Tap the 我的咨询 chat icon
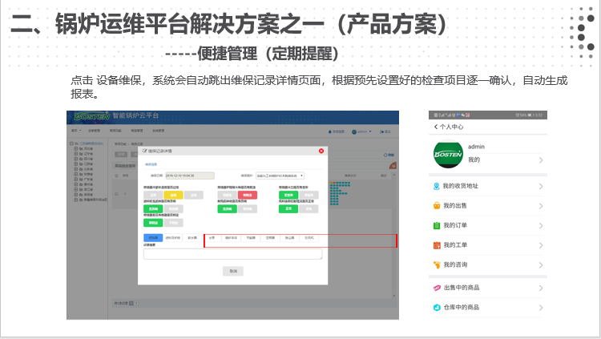 tap(436, 264)
